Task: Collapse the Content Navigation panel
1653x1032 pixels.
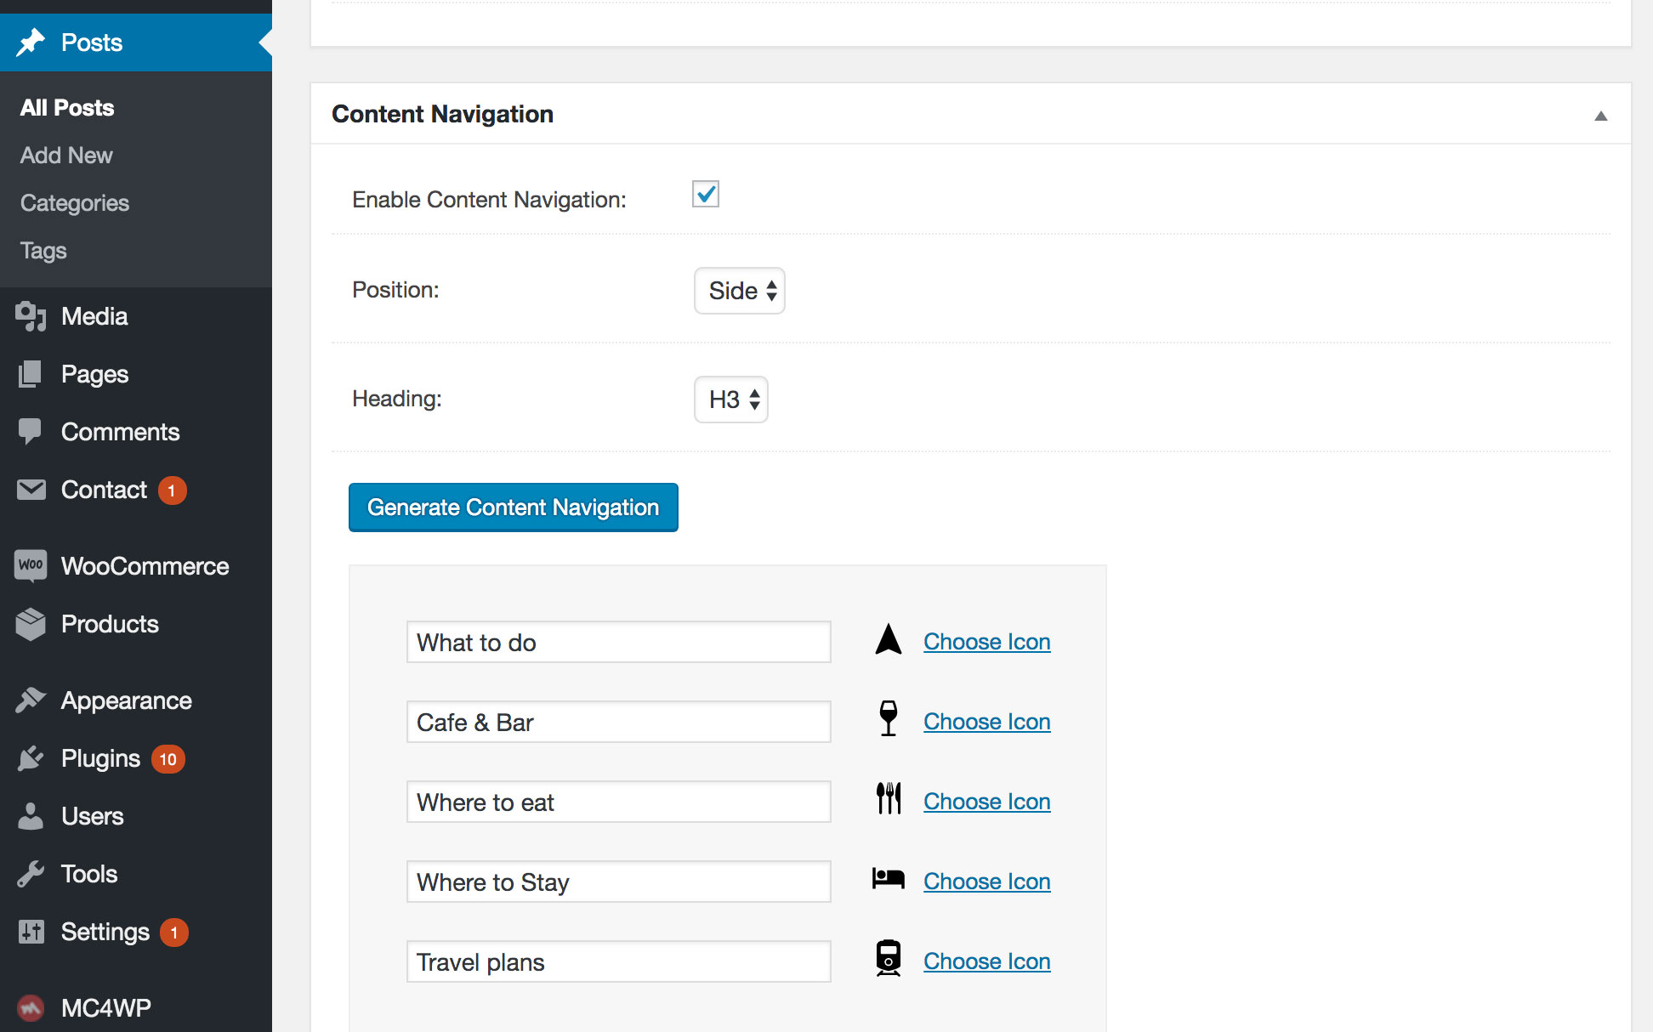Action: coord(1602,115)
